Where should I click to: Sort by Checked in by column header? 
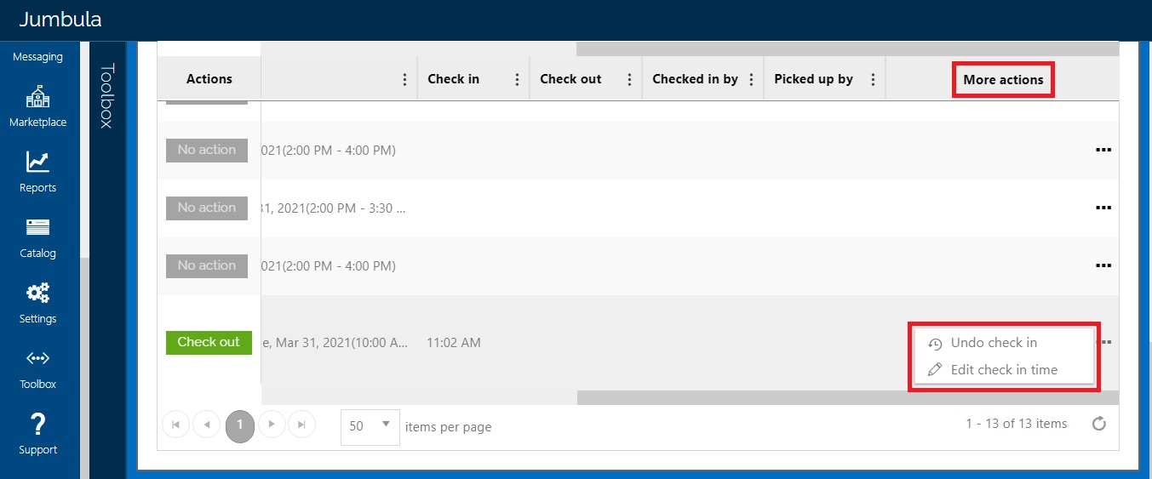tap(695, 79)
